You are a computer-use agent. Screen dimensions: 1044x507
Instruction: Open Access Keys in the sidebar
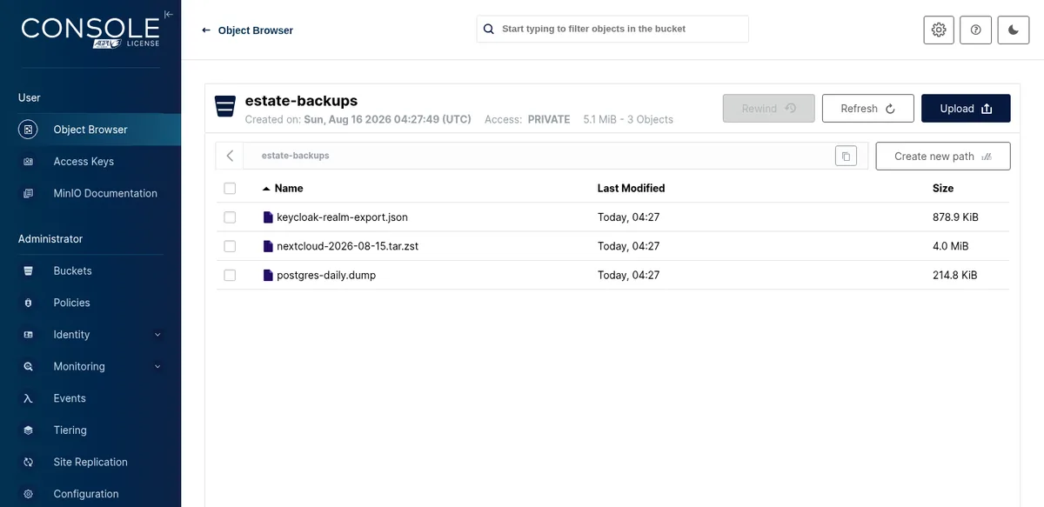[x=90, y=162]
